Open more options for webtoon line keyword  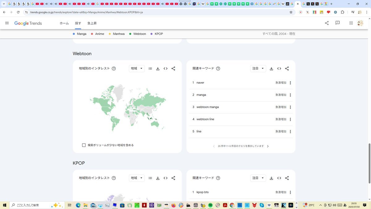(x=290, y=119)
